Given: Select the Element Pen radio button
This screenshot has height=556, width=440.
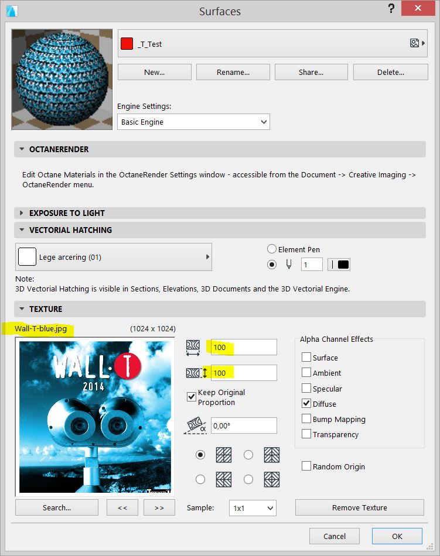Looking at the screenshot, I should (272, 249).
